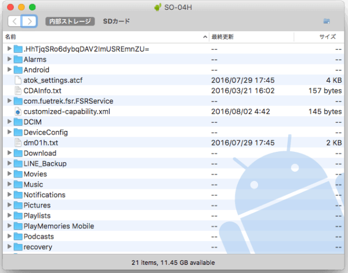Expand the .HhTjqSRo6dybqDAV2ImUSREmnZU= folder

pyautogui.click(x=9, y=49)
